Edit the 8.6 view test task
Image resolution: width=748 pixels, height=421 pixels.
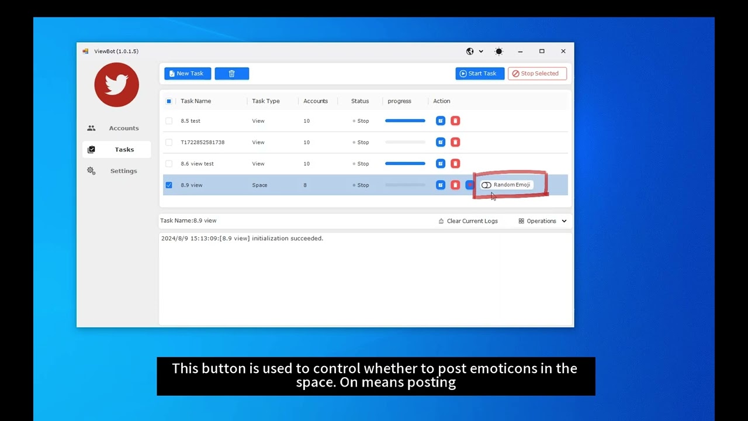point(441,164)
